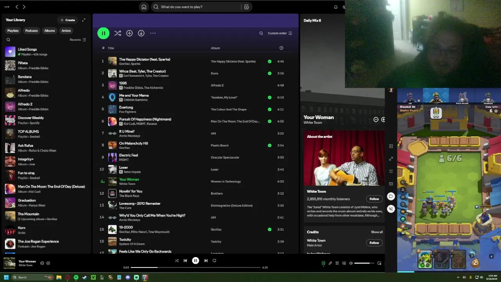501x282 pixels.
Task: Open the three-dot menu at top left
Action: (x=7, y=7)
